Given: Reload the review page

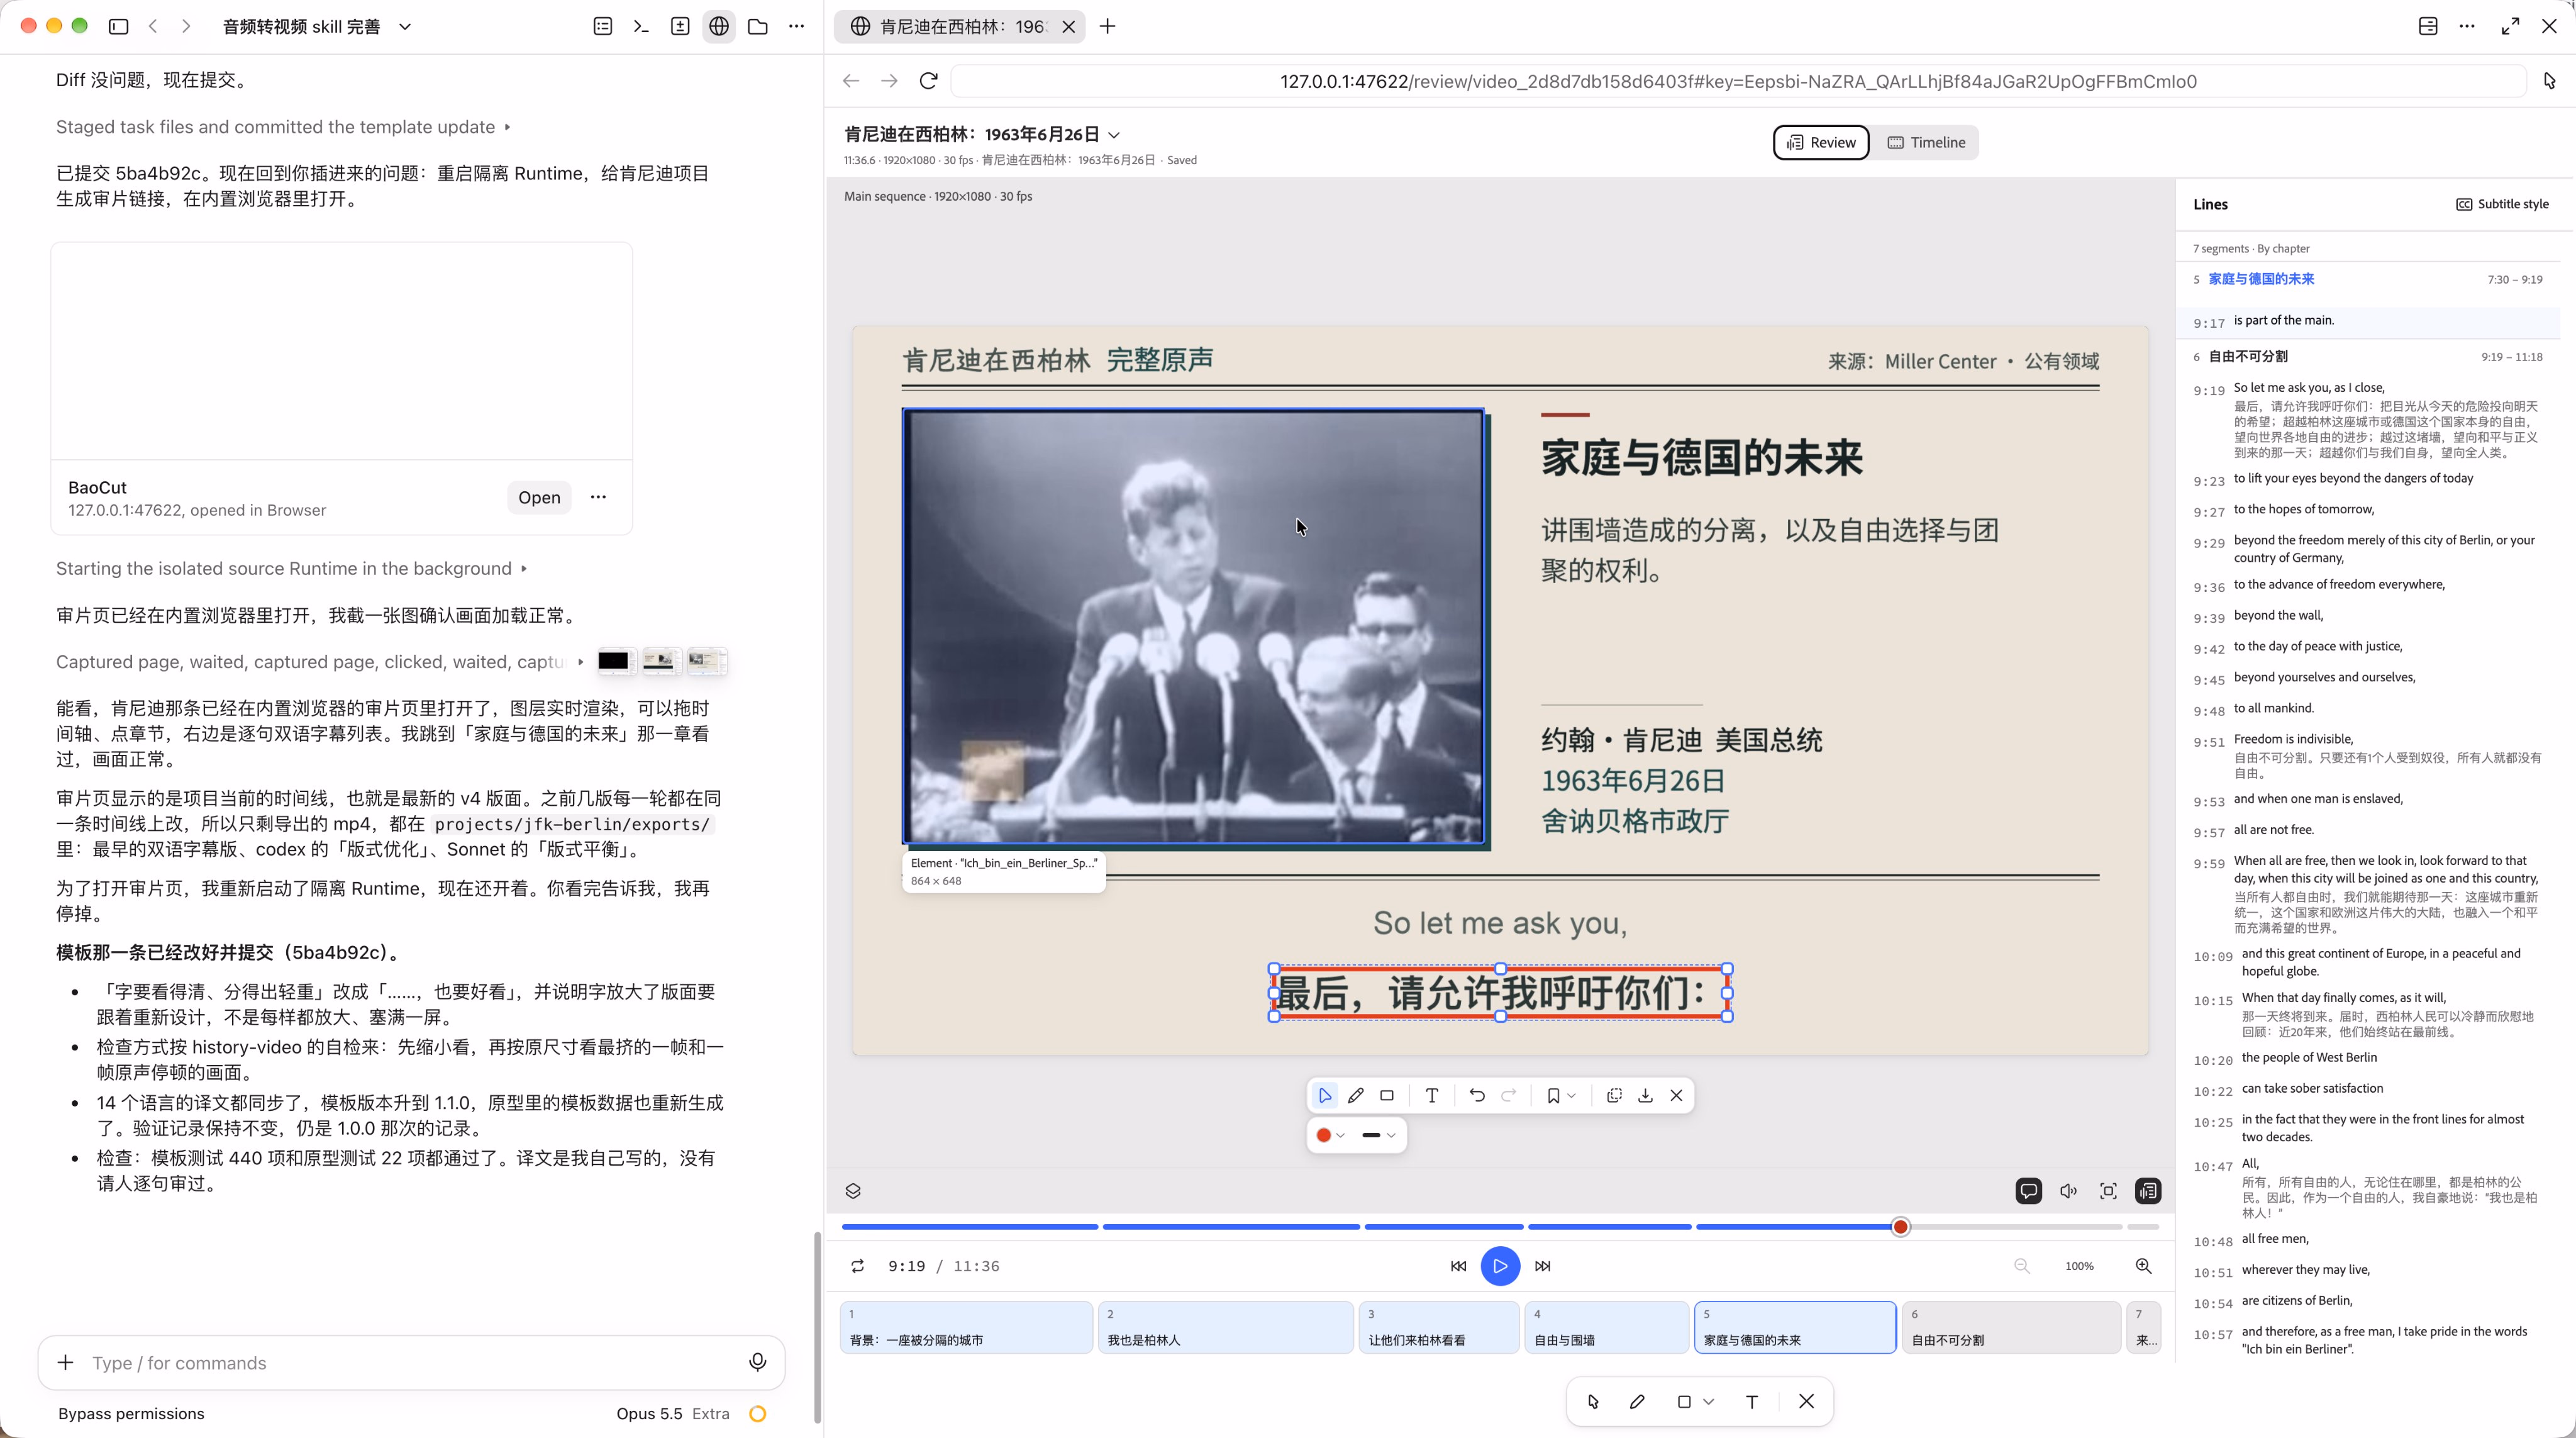Looking at the screenshot, I should 928,81.
